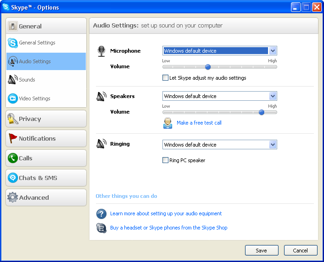Click the General section switch icon
The image size is (324, 262).
(12, 26)
